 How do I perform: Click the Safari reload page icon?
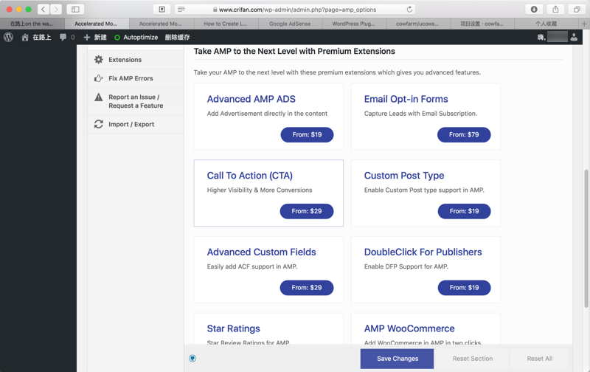pyautogui.click(x=409, y=10)
